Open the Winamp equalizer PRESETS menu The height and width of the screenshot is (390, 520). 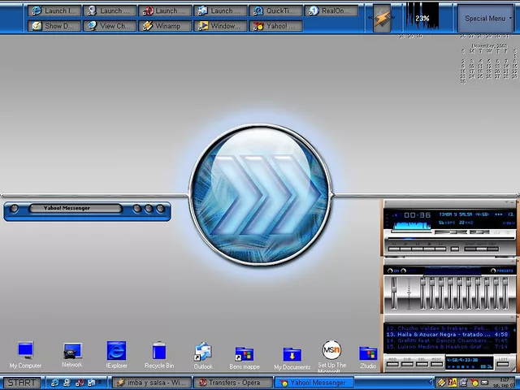click(x=504, y=271)
